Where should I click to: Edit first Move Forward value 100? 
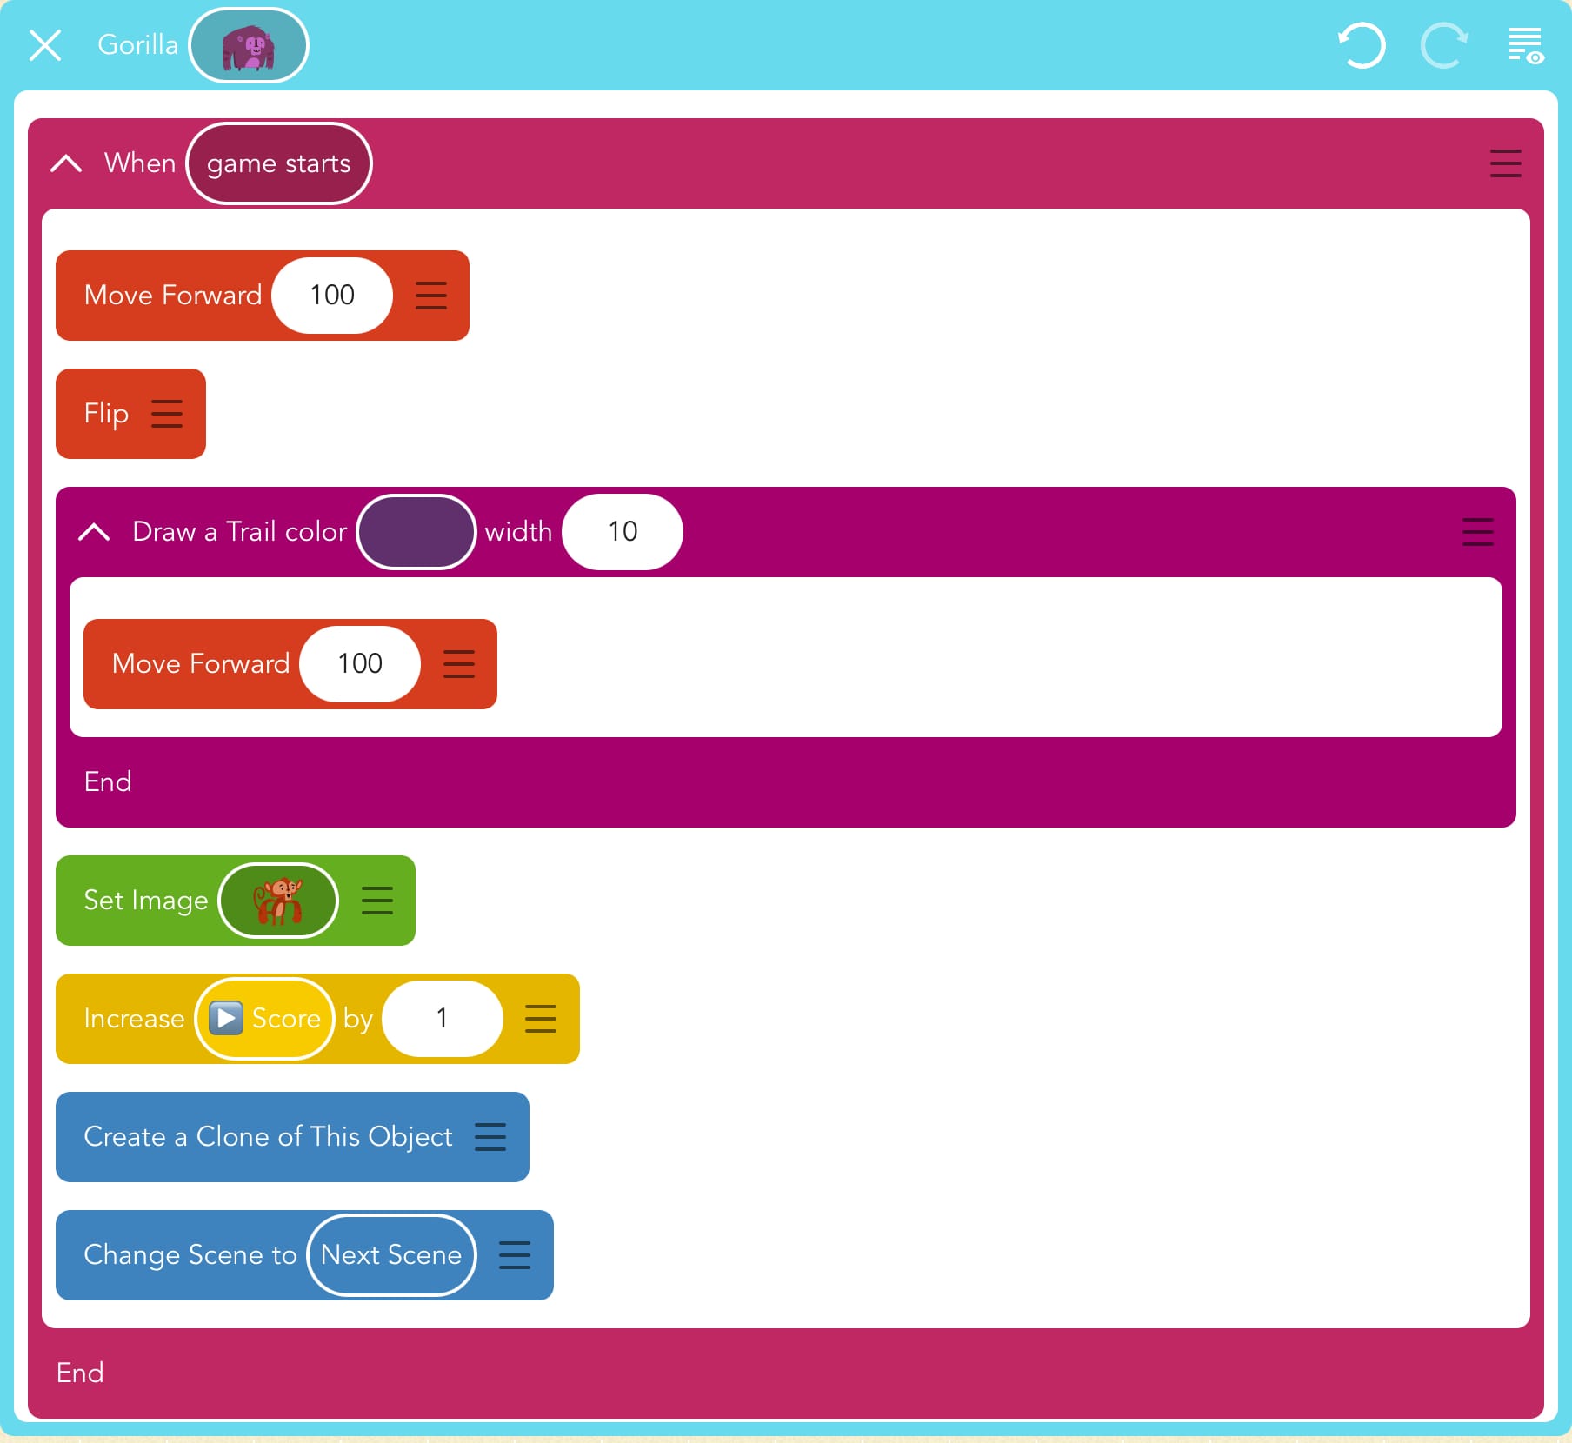[332, 296]
